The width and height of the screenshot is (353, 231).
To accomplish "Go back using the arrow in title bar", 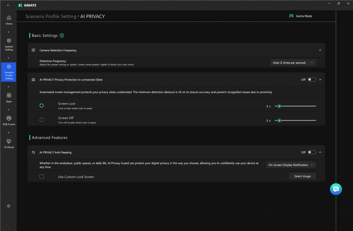I will [8, 5].
